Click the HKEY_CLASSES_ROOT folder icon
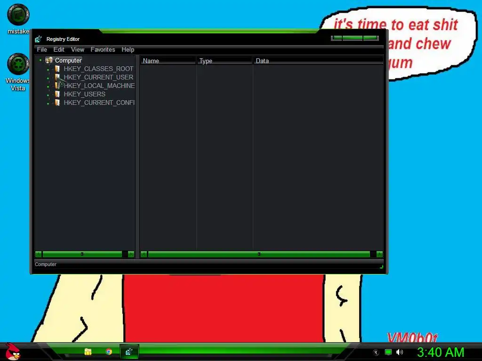This screenshot has width=482, height=361. tap(57, 69)
